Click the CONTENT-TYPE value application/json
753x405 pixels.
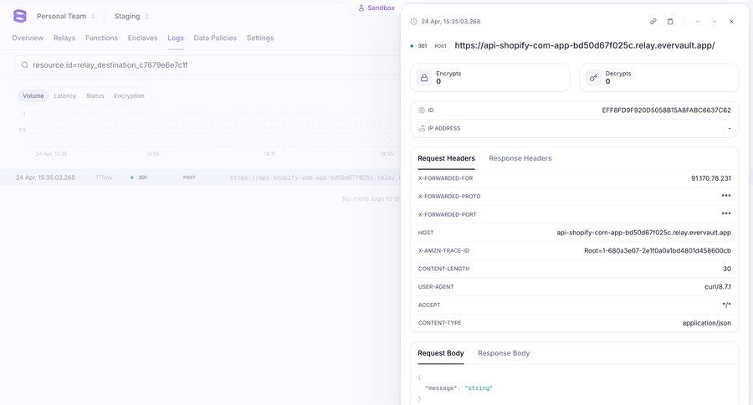[706, 323]
